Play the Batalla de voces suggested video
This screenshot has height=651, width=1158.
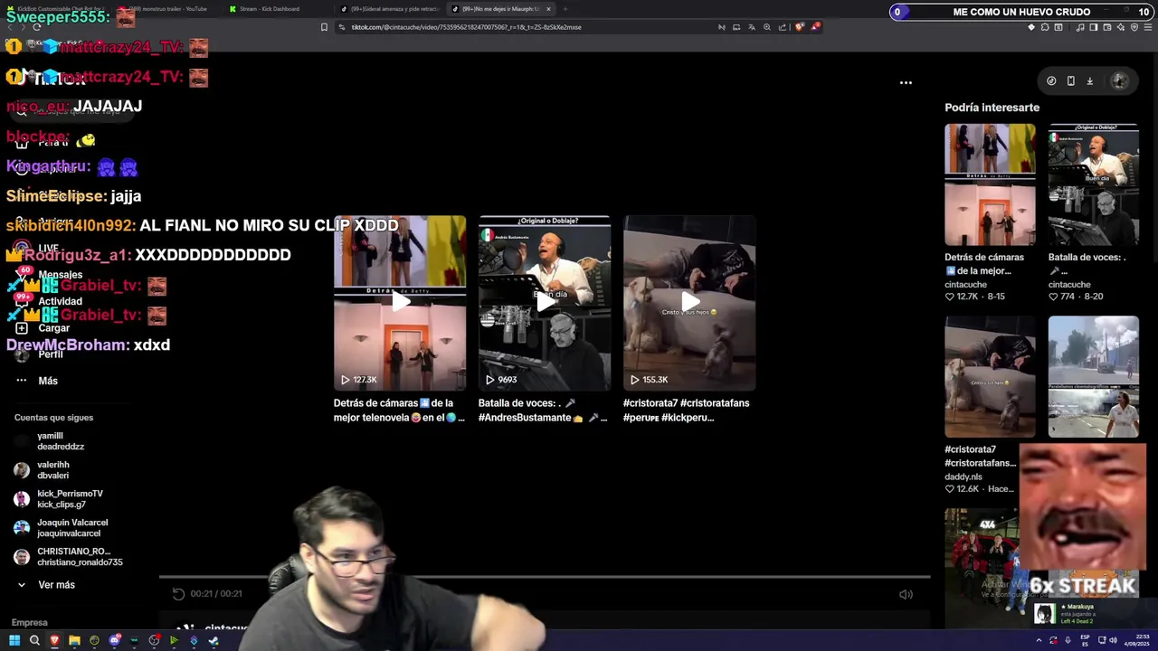pos(545,303)
